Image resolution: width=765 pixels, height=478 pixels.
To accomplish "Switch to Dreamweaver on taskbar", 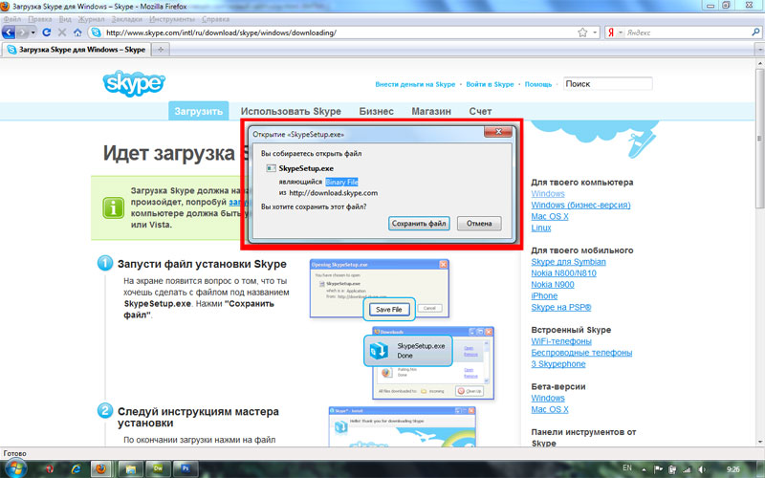I will click(x=159, y=468).
